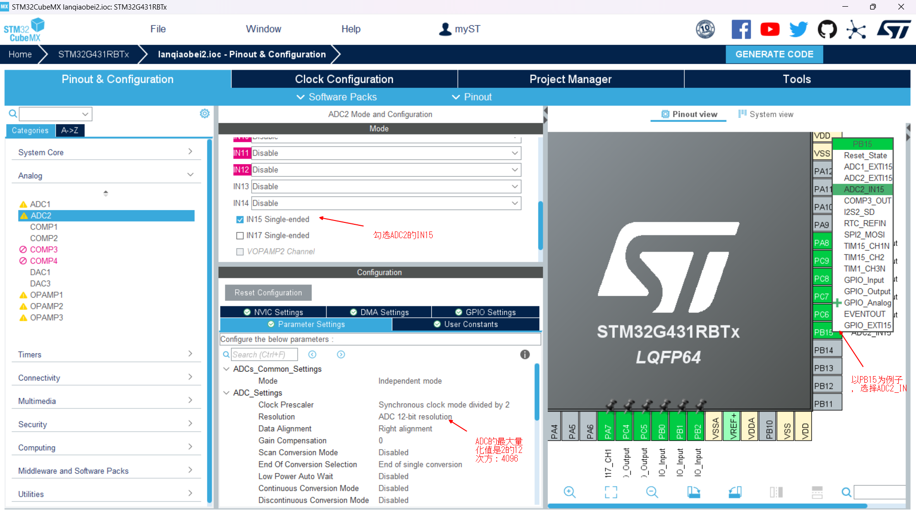Image resolution: width=916 pixels, height=515 pixels.
Task: Zoom out of the pinout view
Action: click(652, 492)
